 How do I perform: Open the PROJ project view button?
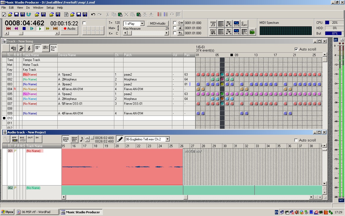point(213,32)
